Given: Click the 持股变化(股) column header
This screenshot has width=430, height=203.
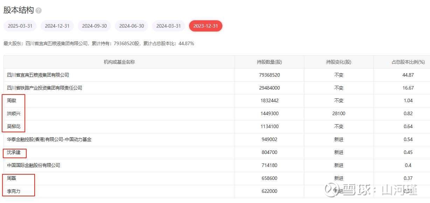Looking at the screenshot, I should 338,62.
